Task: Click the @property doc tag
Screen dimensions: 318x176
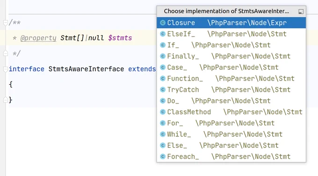Action: [38, 38]
